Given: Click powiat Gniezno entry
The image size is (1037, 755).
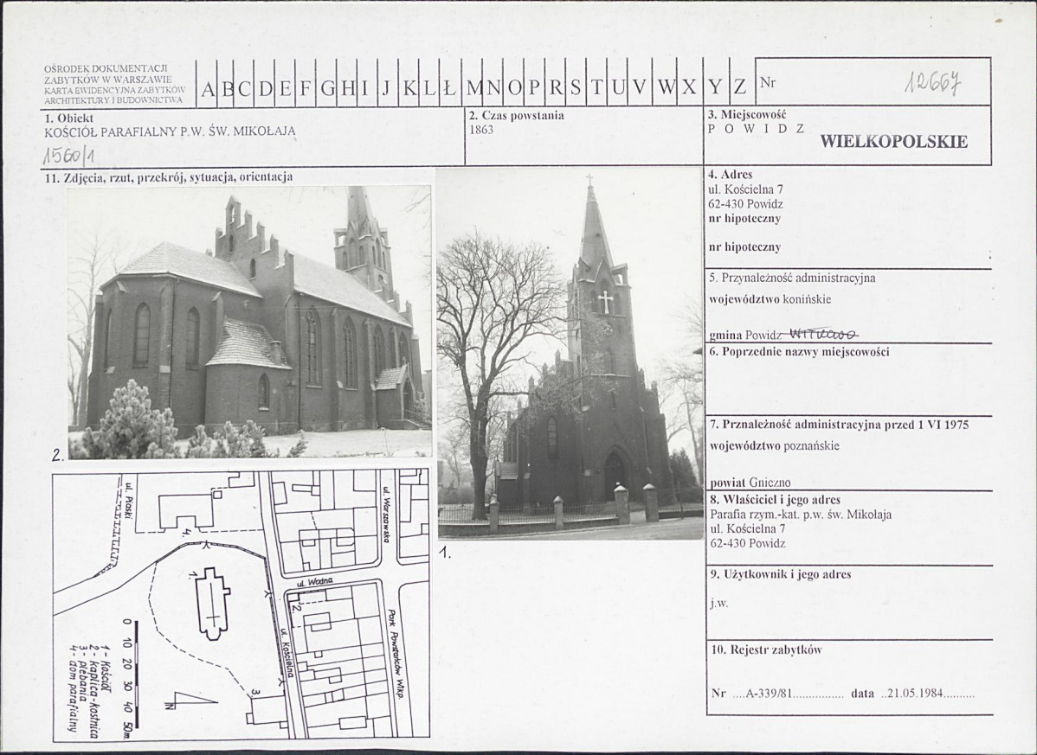Looking at the screenshot, I should tap(750, 483).
